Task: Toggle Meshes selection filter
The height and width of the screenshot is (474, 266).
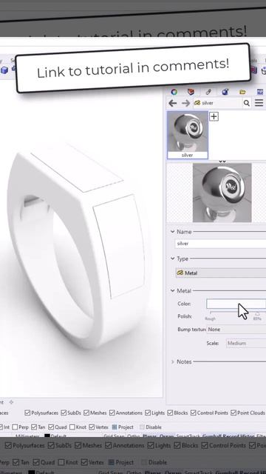Action: tap(86, 413)
